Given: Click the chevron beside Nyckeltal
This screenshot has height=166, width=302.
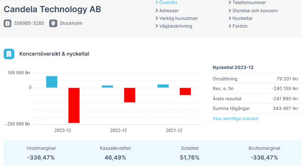Looking at the screenshot, I should coord(230,18).
